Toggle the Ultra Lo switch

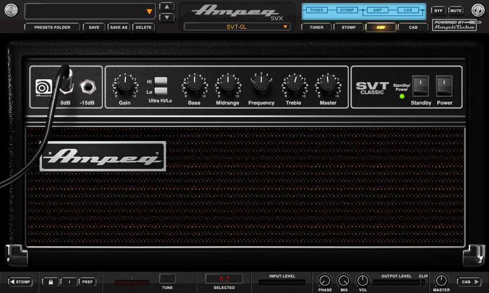[x=161, y=92]
